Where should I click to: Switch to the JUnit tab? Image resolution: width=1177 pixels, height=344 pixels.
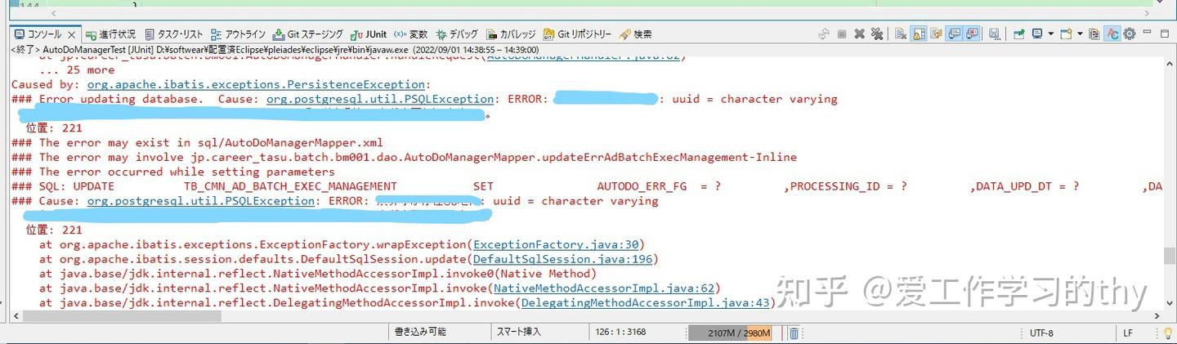click(x=369, y=34)
